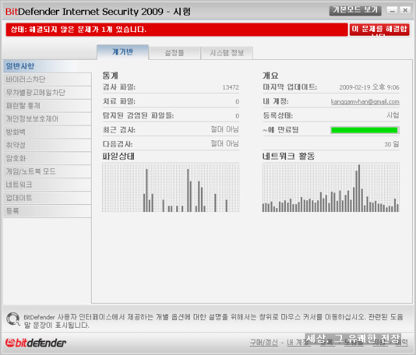Open 개인정보보호제어 privacy section
This screenshot has width=416, height=355.
point(47,119)
